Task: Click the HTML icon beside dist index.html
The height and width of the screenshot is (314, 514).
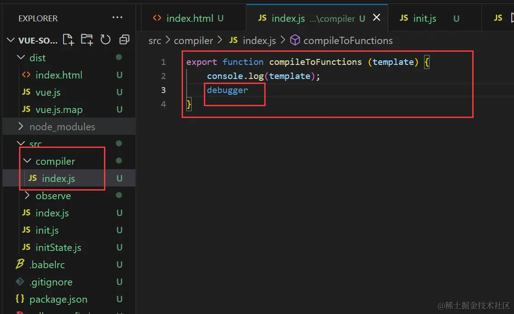Action: pyautogui.click(x=26, y=75)
